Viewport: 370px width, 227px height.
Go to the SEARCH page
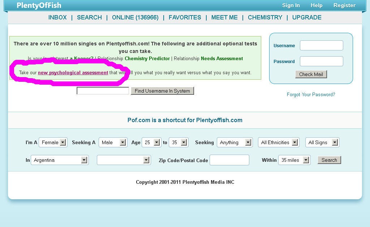point(89,17)
